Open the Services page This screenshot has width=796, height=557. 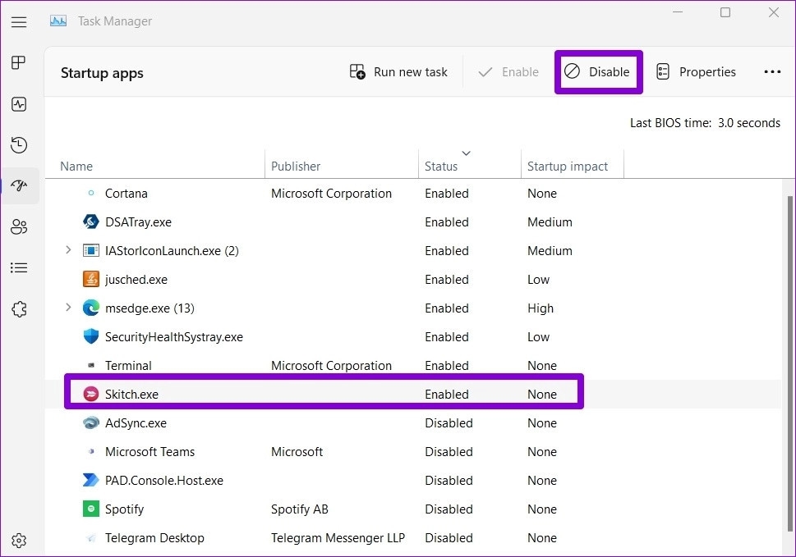19,308
